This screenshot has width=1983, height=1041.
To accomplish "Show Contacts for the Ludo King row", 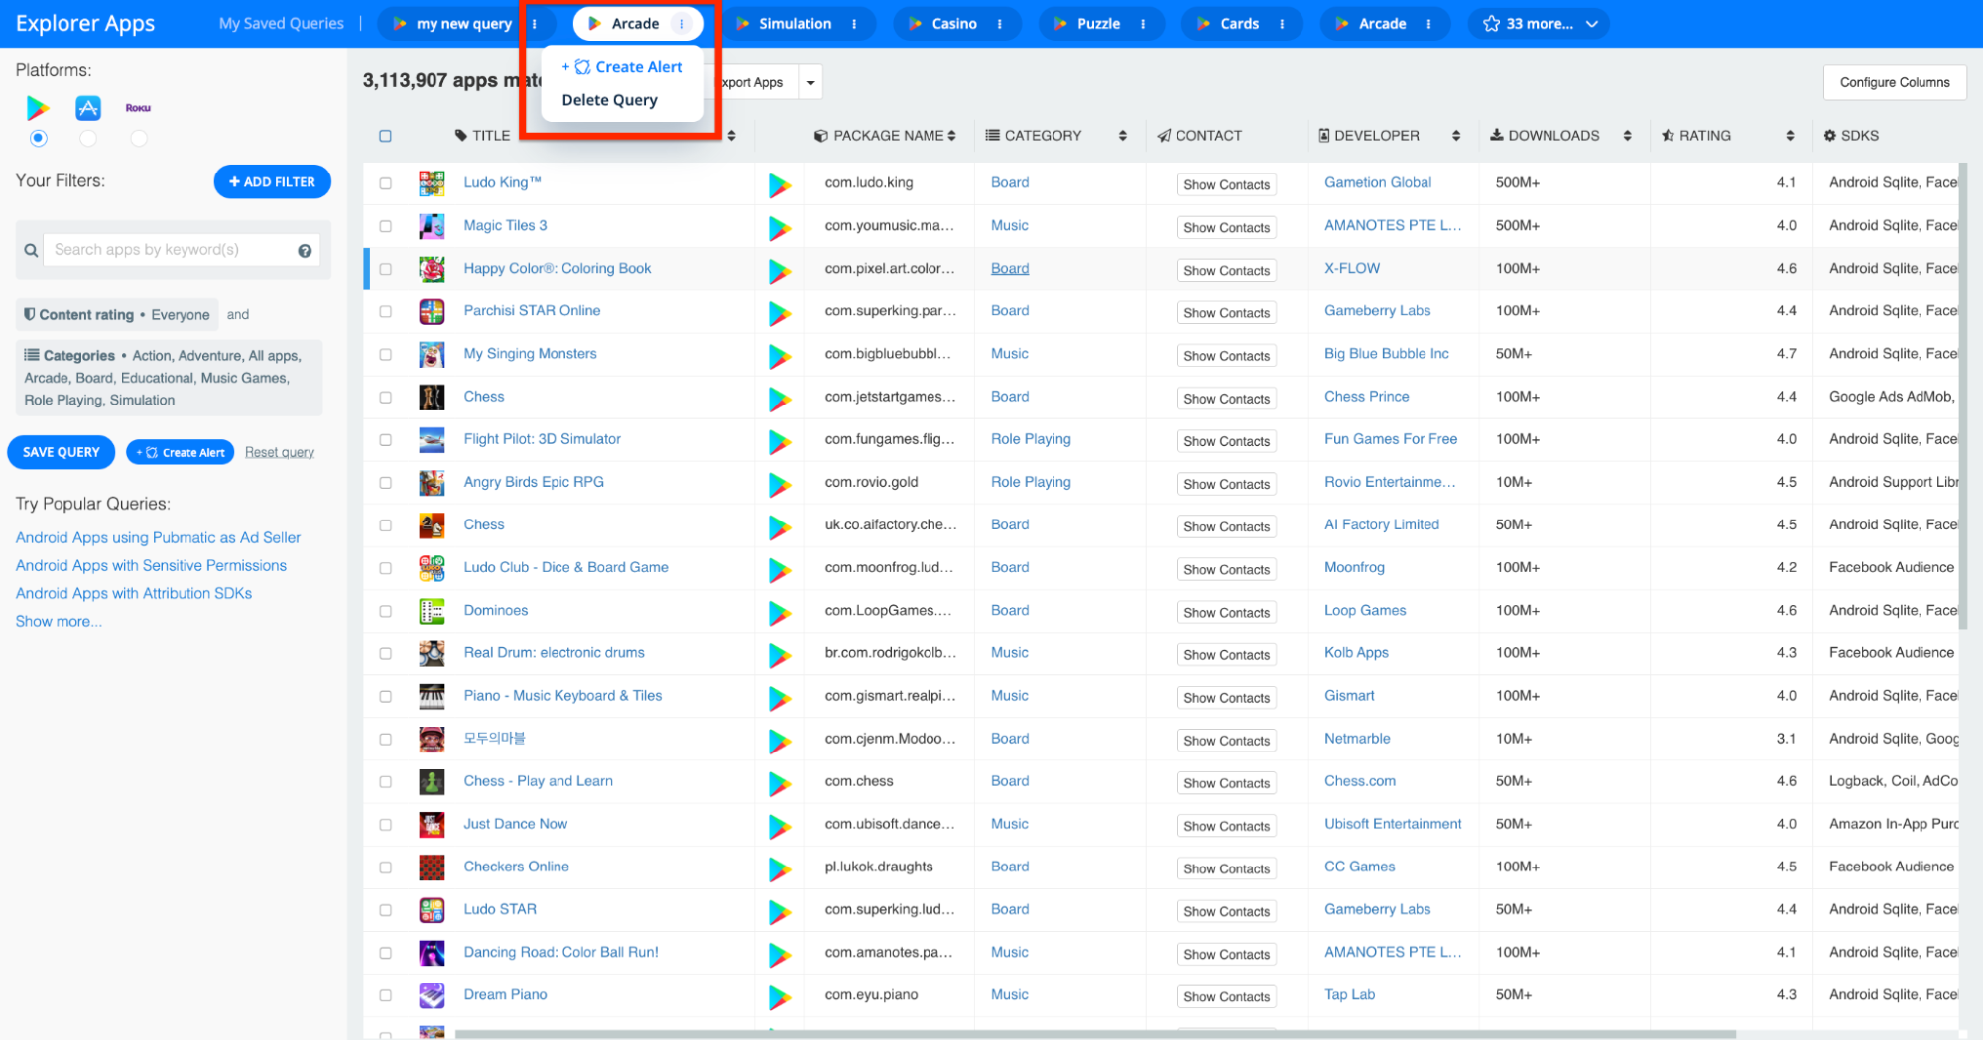I will (1226, 185).
